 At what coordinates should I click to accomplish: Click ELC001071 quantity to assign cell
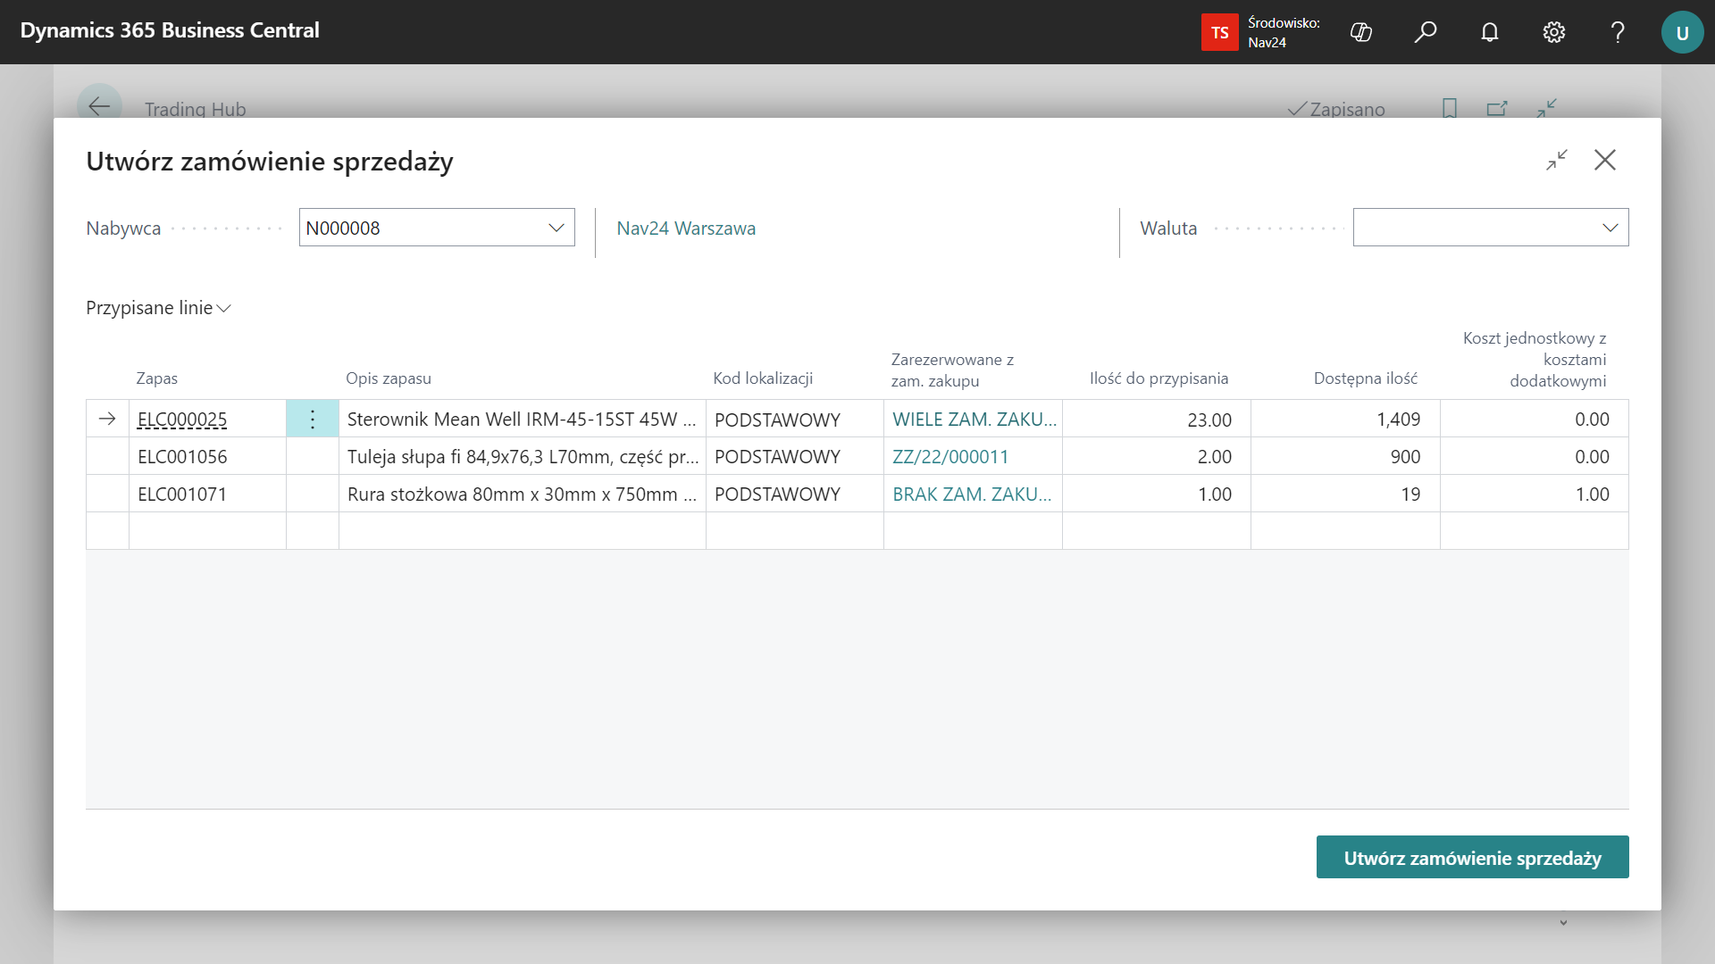(1157, 494)
